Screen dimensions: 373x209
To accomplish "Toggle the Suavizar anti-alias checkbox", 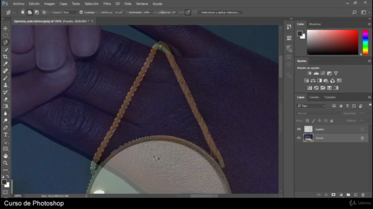I will 81,12.
